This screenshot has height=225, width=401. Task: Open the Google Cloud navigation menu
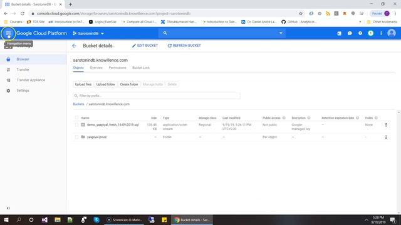pos(8,33)
